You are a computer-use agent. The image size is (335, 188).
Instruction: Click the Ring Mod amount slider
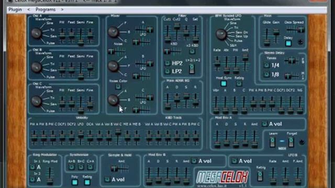[x=50, y=176]
